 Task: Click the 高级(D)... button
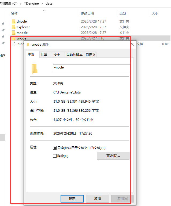click(x=113, y=156)
